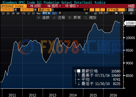Select the 1M range

13,13
